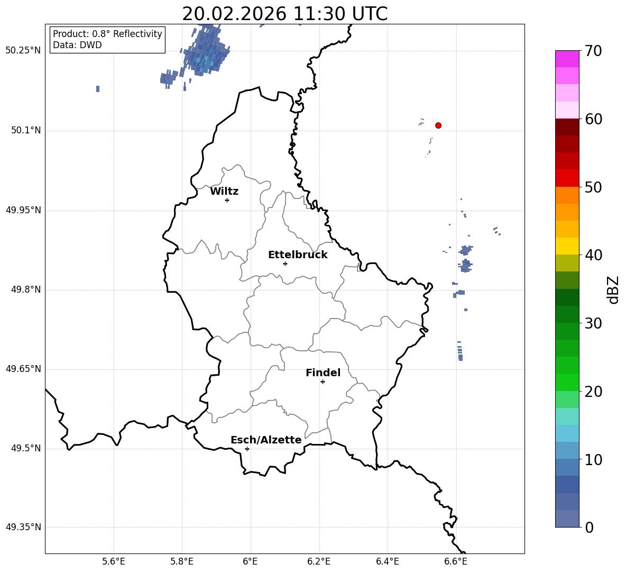Click the colorbar 0 tick label
Screen dimensions: 626x572
coord(590,528)
